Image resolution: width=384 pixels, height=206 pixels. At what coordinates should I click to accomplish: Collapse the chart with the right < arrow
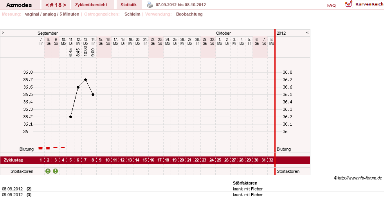click(307, 32)
